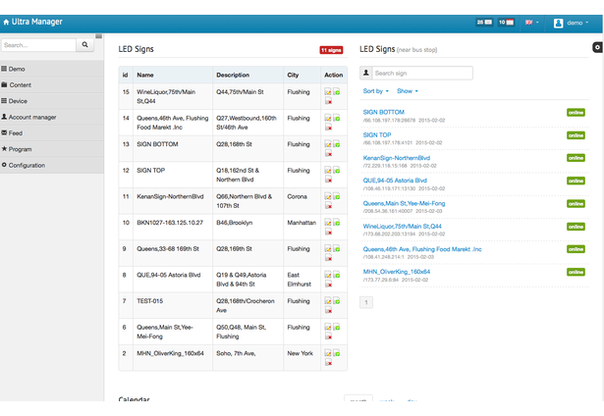Viewport: 604px width, 416px height.
Task: Open the Sort by dropdown
Action: point(375,91)
